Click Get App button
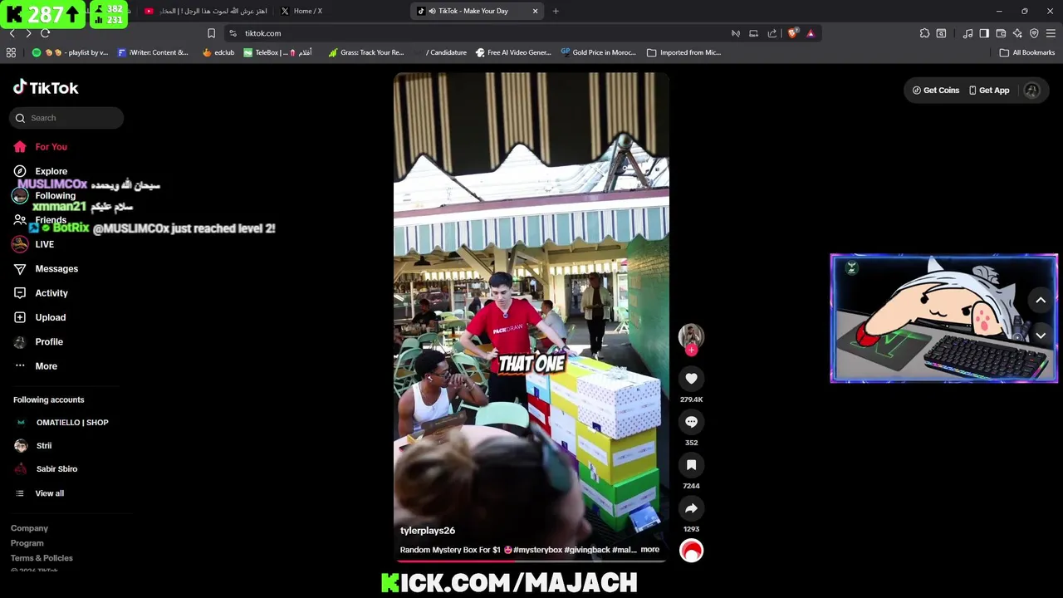 [989, 91]
